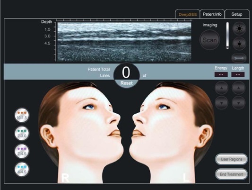The width and height of the screenshot is (252, 190).
Task: Open the wrench tools button
Action: [x=239, y=58]
